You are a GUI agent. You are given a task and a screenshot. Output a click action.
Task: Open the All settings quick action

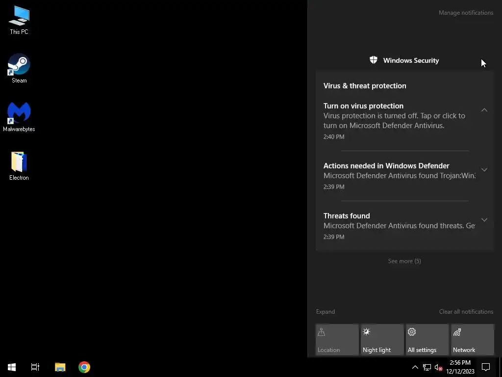[427, 340]
